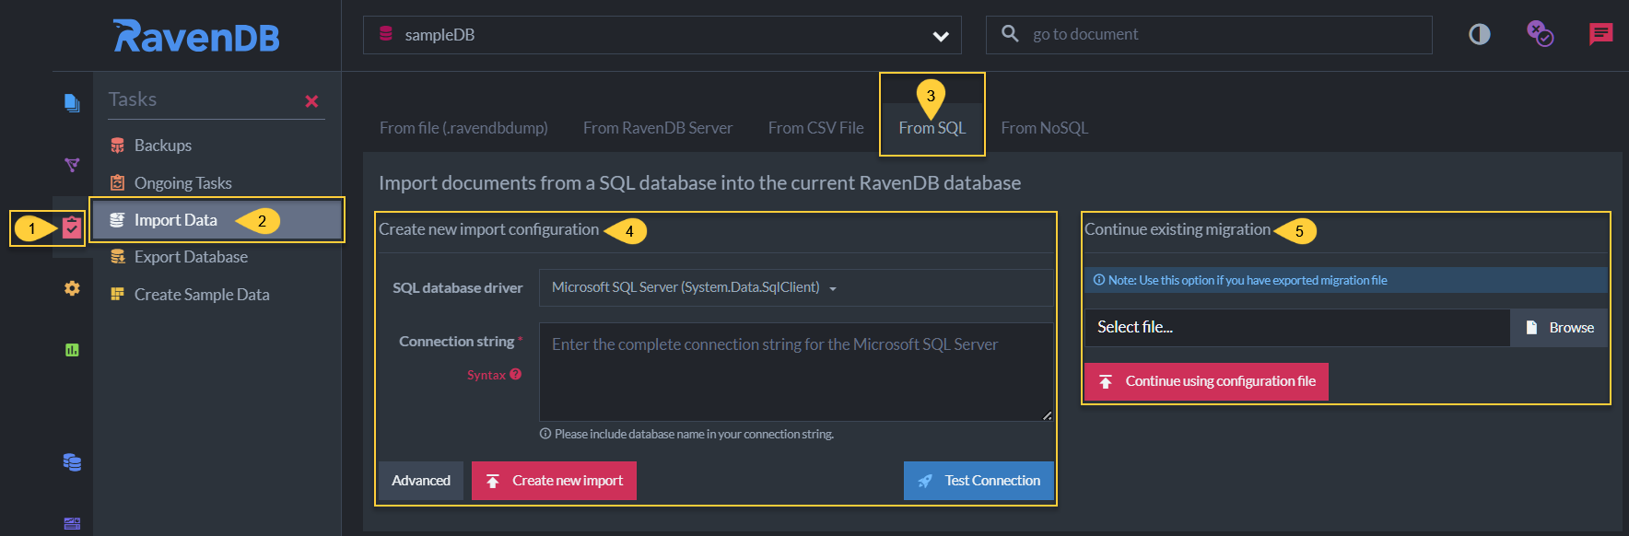Click the Tasks panel heading
Screen dimensions: 1629x536
tap(133, 99)
